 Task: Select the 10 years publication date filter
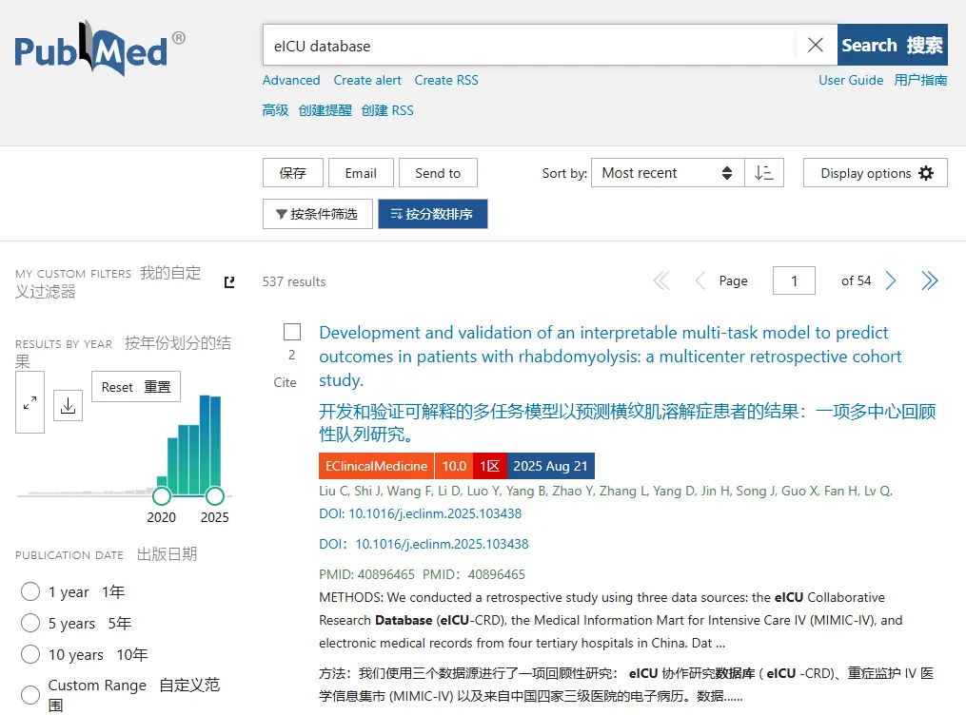[x=30, y=654]
